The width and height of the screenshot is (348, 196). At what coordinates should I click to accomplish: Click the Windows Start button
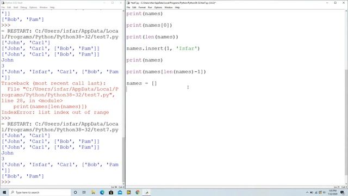tap(4, 192)
